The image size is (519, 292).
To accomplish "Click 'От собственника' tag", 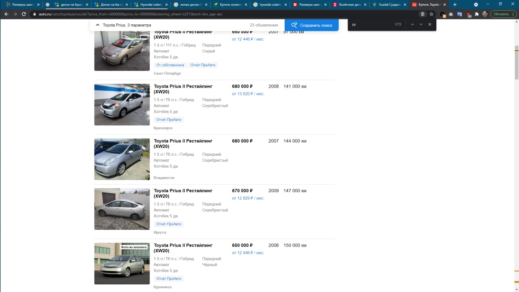I will 170,65.
